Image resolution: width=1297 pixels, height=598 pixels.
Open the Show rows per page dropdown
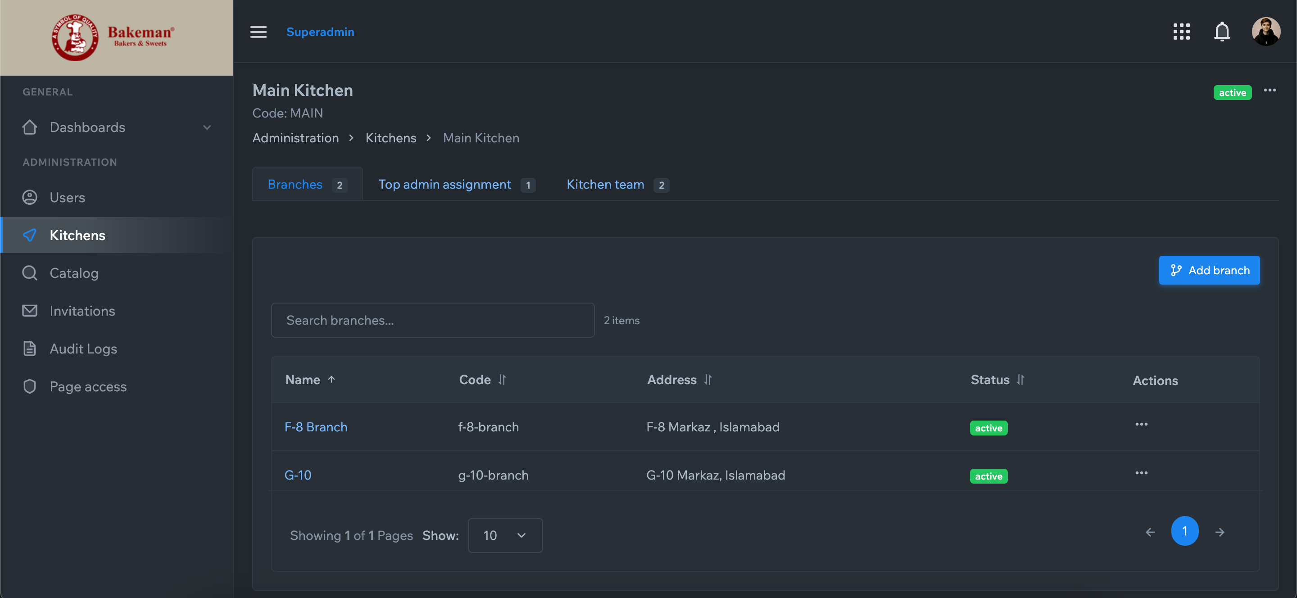click(505, 535)
